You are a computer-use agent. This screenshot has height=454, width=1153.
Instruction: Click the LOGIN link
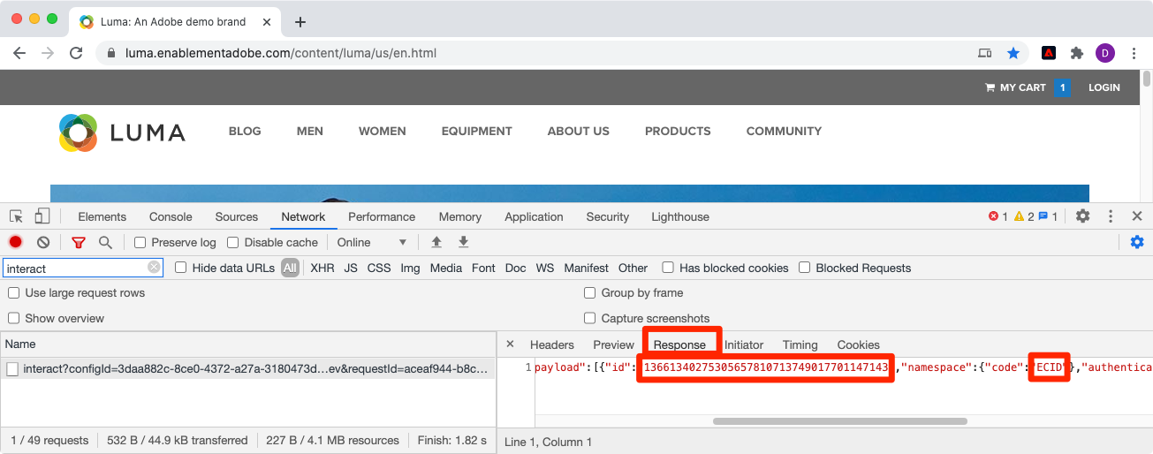coord(1104,87)
